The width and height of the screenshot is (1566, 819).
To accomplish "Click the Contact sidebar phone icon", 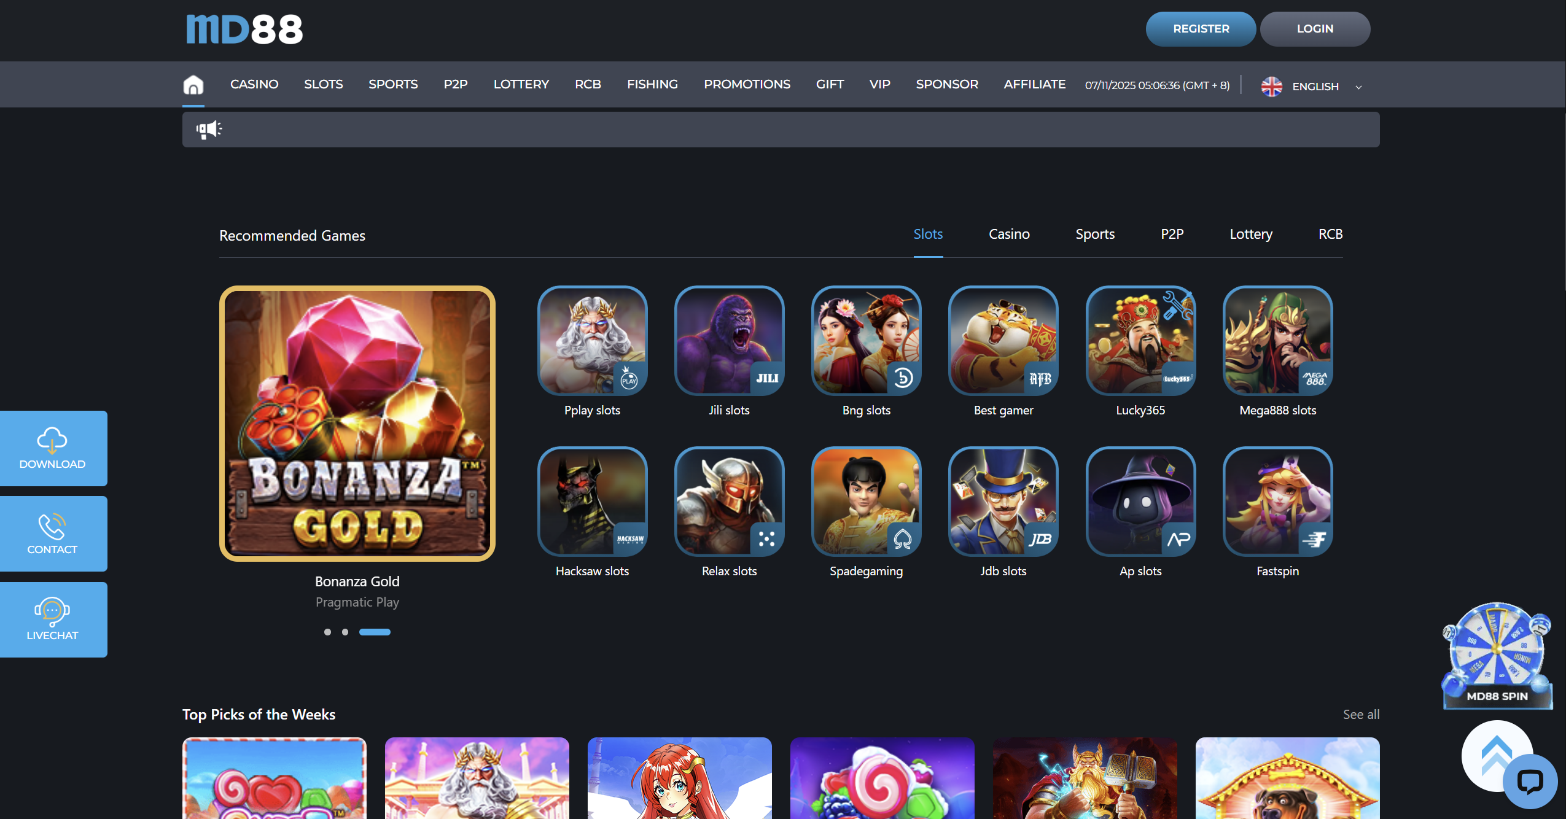I will pyautogui.click(x=53, y=533).
